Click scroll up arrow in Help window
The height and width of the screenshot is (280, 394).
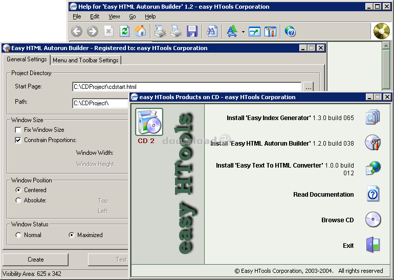386,45
